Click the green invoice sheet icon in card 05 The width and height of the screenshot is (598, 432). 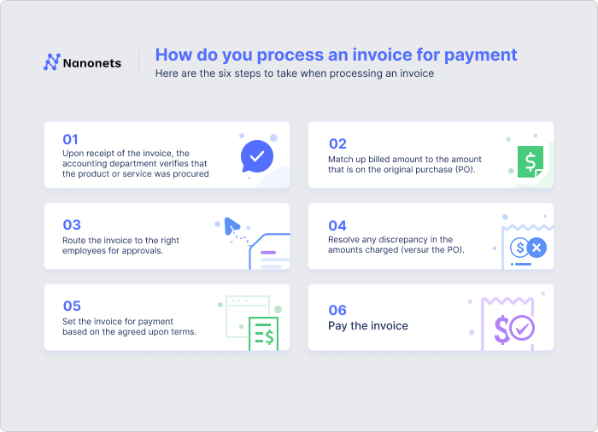click(263, 334)
